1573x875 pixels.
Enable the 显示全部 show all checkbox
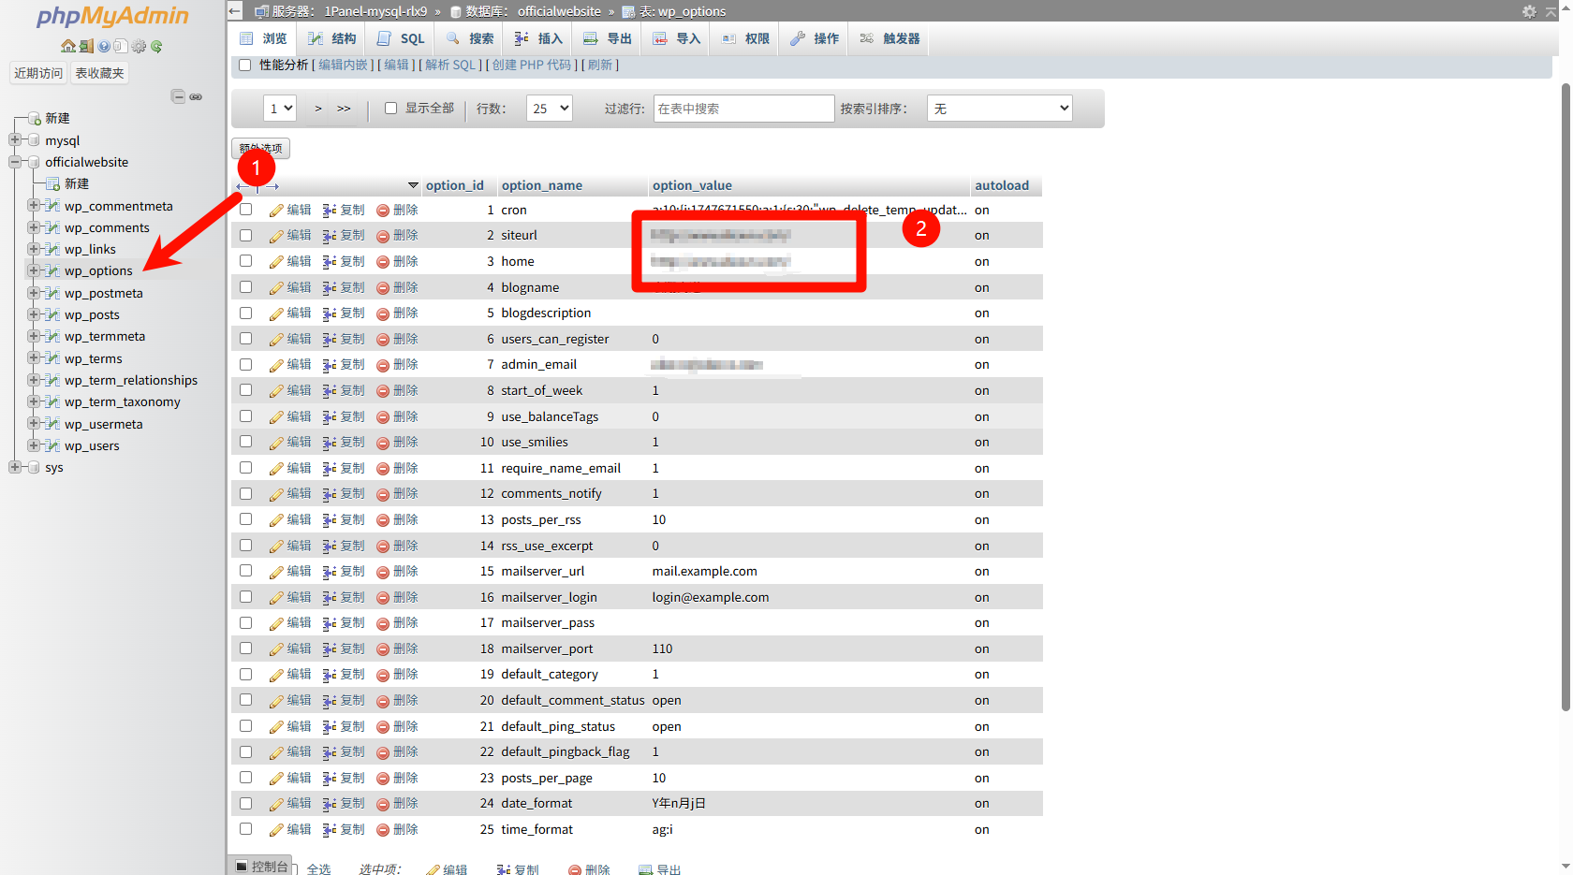pos(391,109)
